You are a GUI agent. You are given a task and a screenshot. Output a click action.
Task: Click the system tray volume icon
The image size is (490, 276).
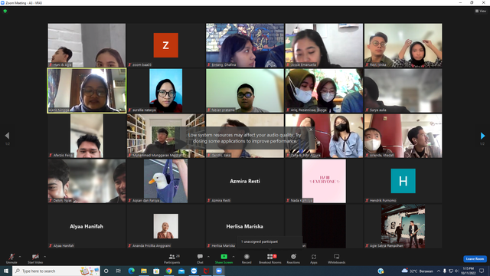click(x=456, y=271)
